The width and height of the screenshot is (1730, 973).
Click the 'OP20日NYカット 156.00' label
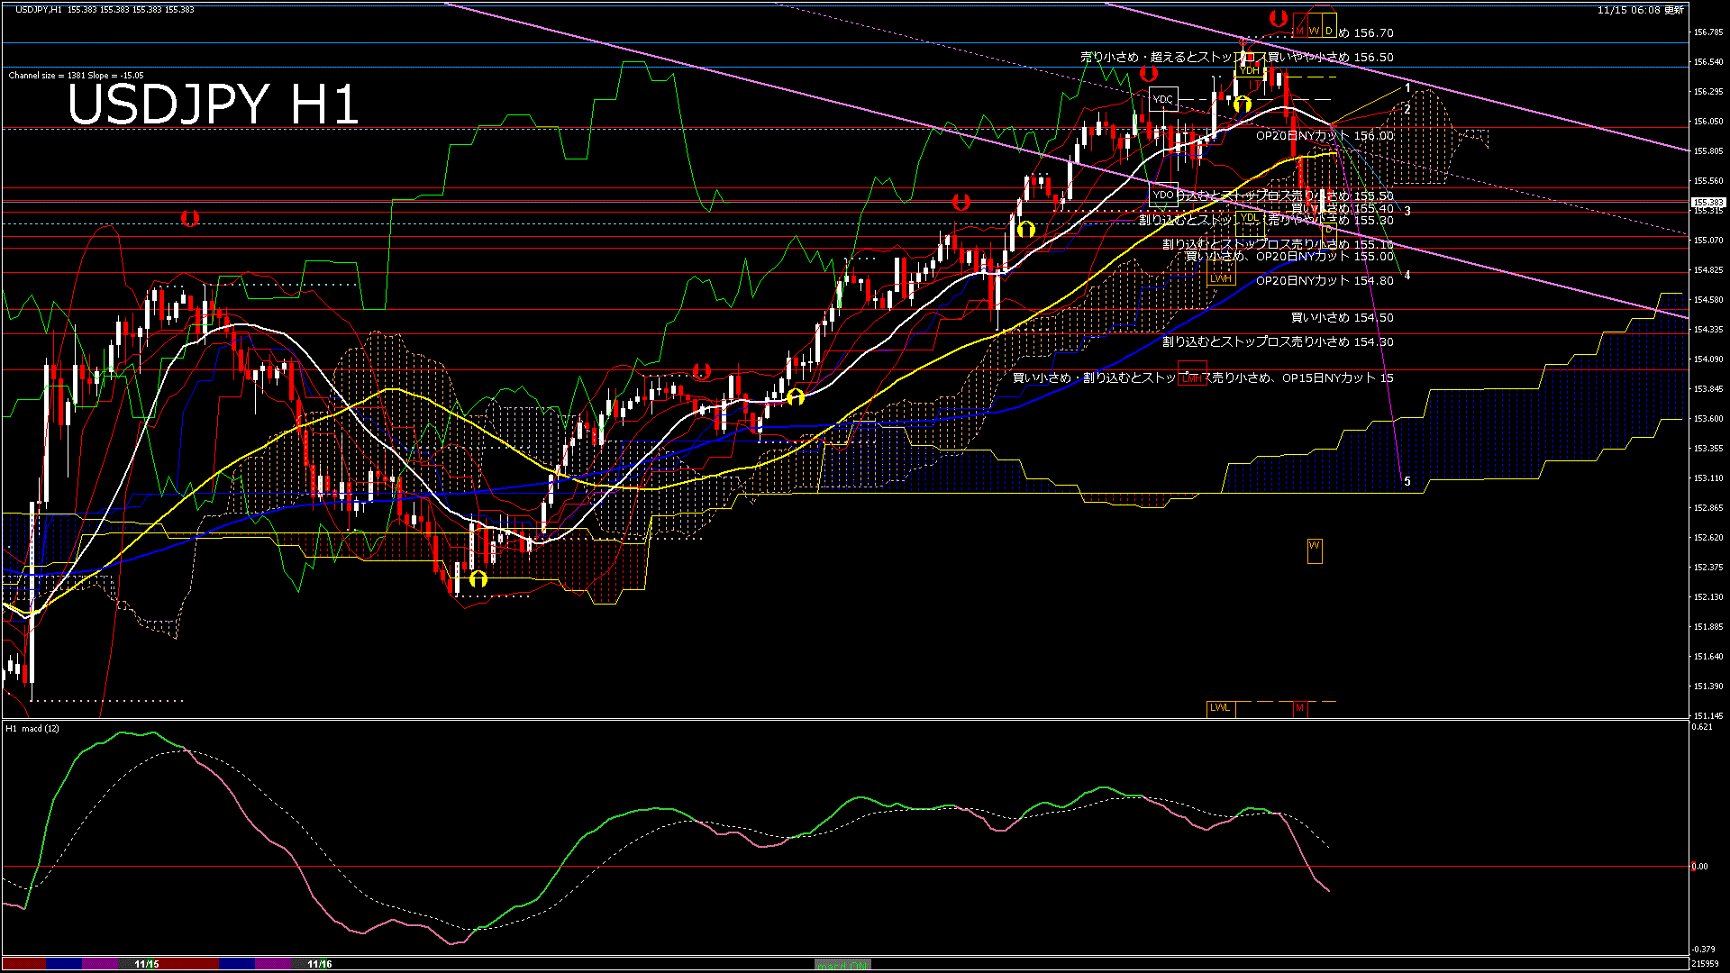click(1325, 136)
